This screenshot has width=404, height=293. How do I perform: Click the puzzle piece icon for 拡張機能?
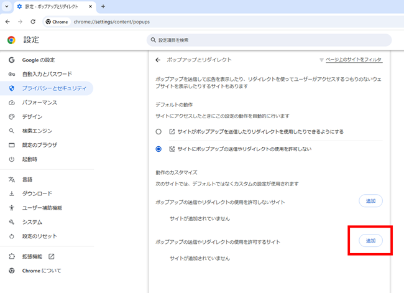pos(12,257)
